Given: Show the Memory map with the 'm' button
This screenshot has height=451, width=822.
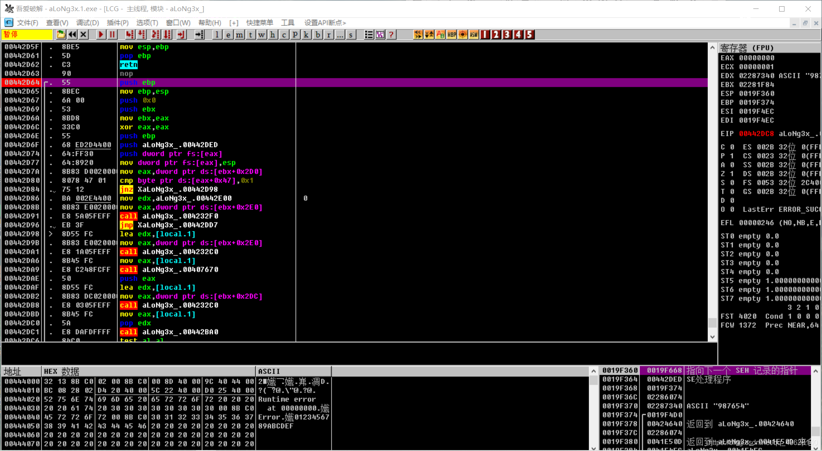Looking at the screenshot, I should click(239, 35).
